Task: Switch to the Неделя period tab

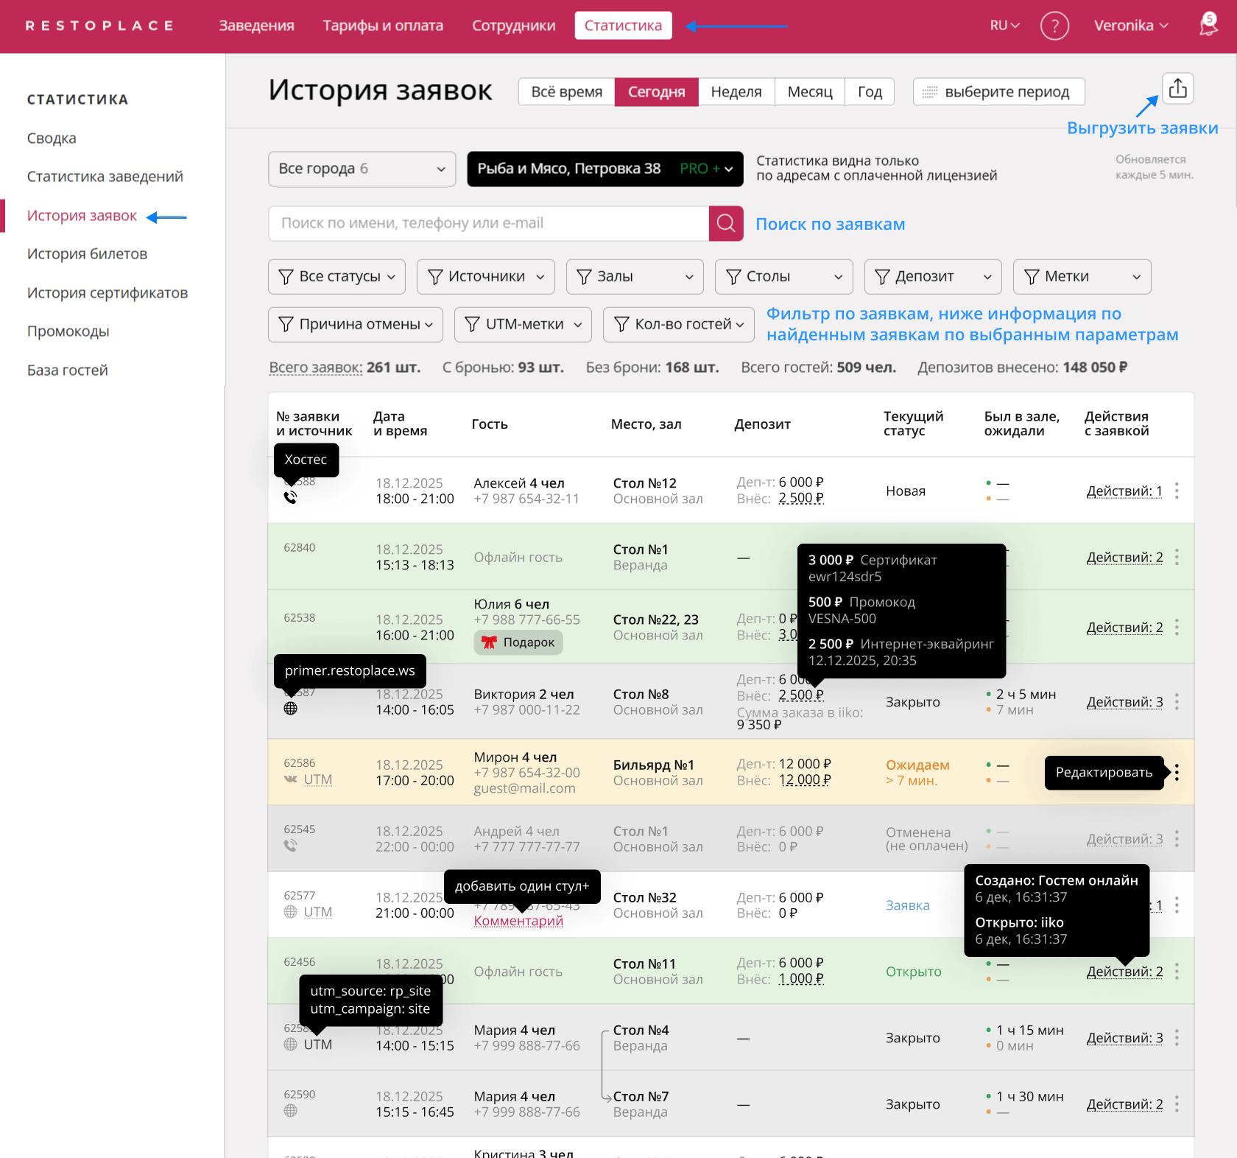Action: coord(736,91)
